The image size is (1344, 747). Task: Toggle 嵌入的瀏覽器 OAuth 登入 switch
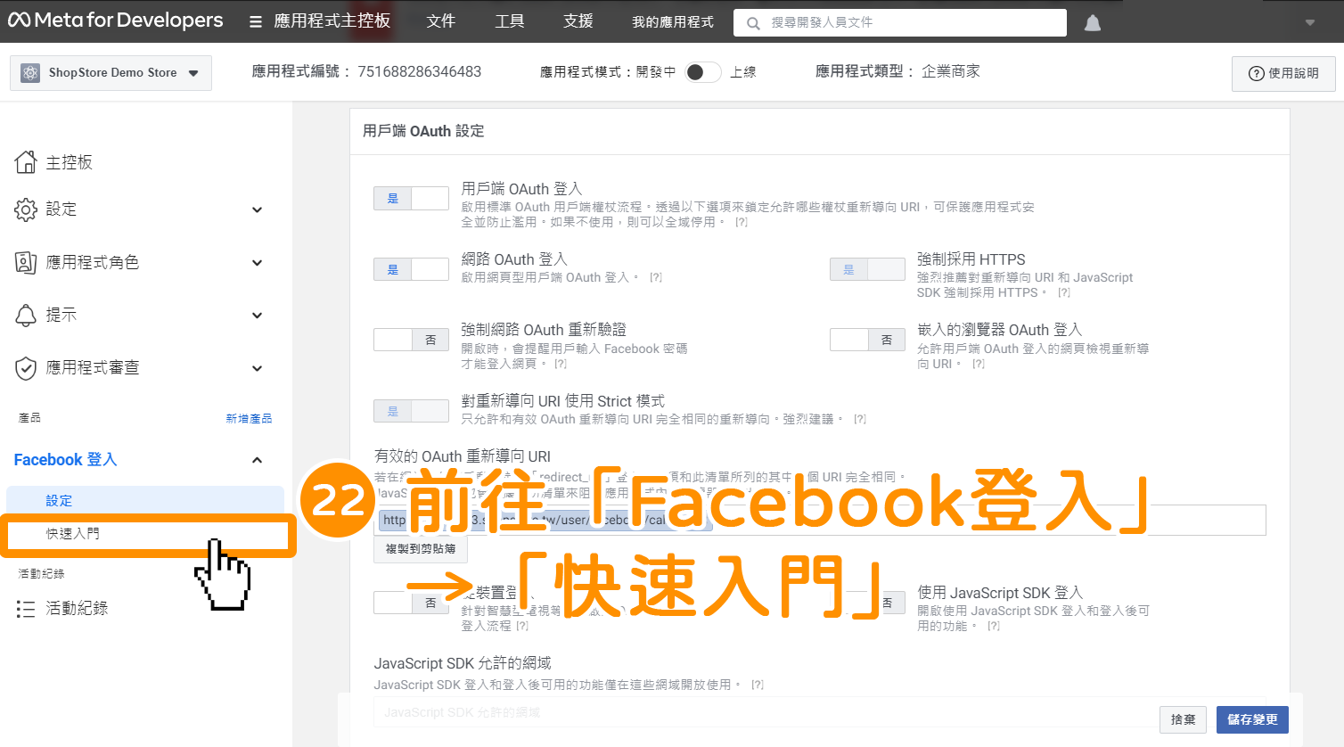click(x=867, y=340)
